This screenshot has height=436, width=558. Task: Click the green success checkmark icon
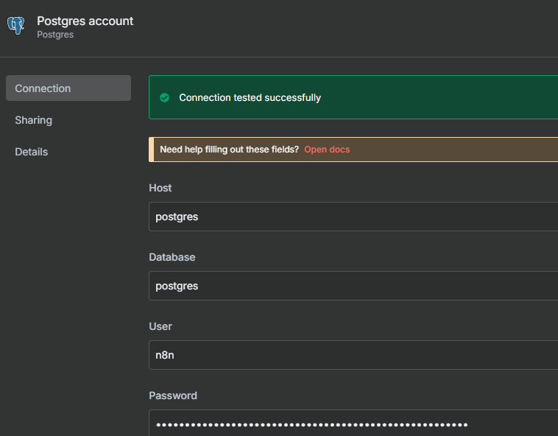coord(164,97)
